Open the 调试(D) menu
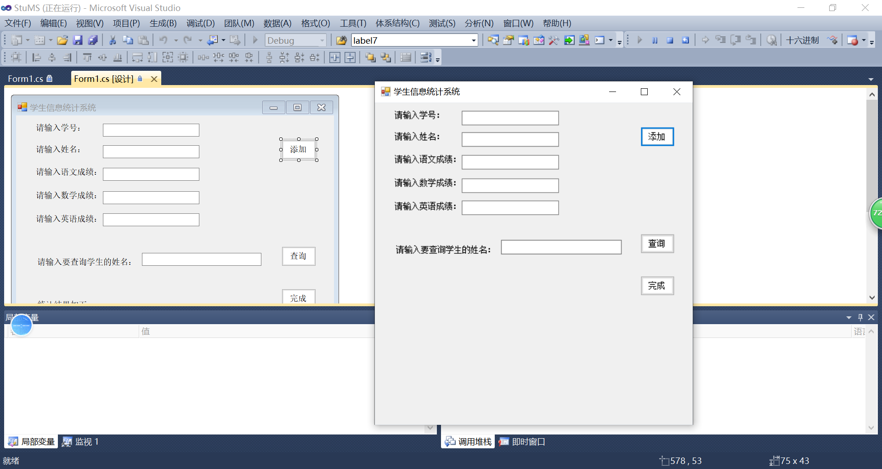This screenshot has width=882, height=469. point(200,23)
